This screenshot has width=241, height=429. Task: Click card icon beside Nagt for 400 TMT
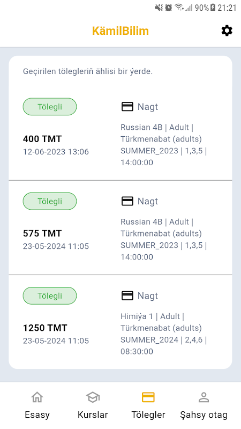[x=127, y=107]
